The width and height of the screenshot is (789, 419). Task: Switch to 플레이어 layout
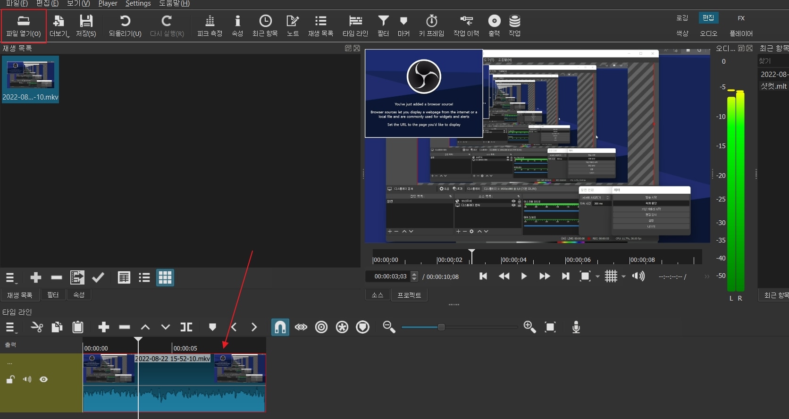(x=741, y=34)
